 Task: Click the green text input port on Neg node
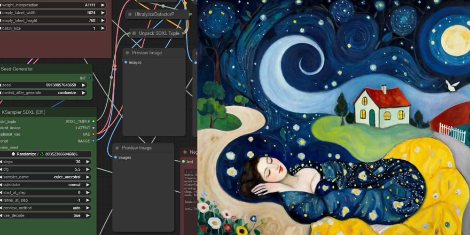coord(183,162)
